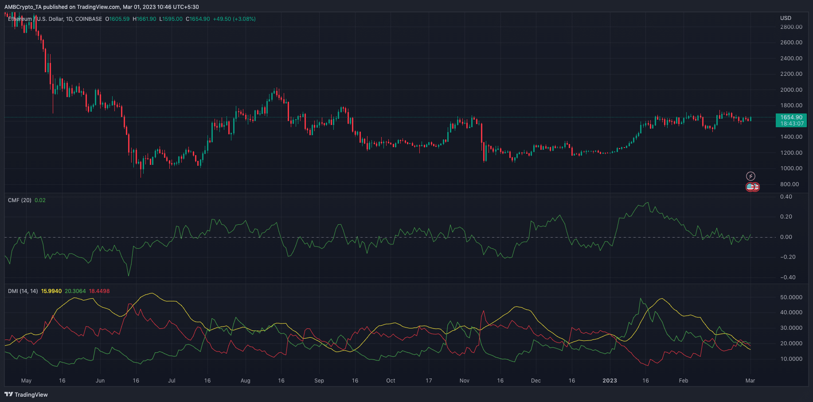Screen dimensions: 813x402
Task: Click the CMF (20) indicator label
Action: pyautogui.click(x=20, y=200)
